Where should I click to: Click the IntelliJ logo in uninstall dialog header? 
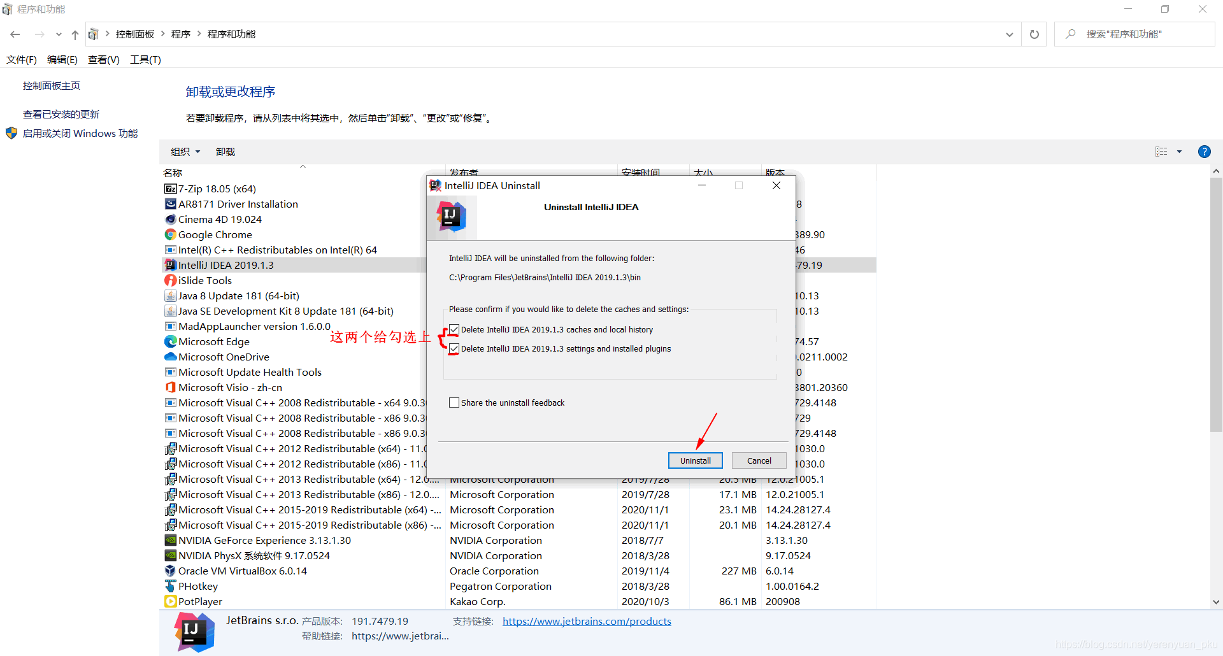click(x=452, y=217)
